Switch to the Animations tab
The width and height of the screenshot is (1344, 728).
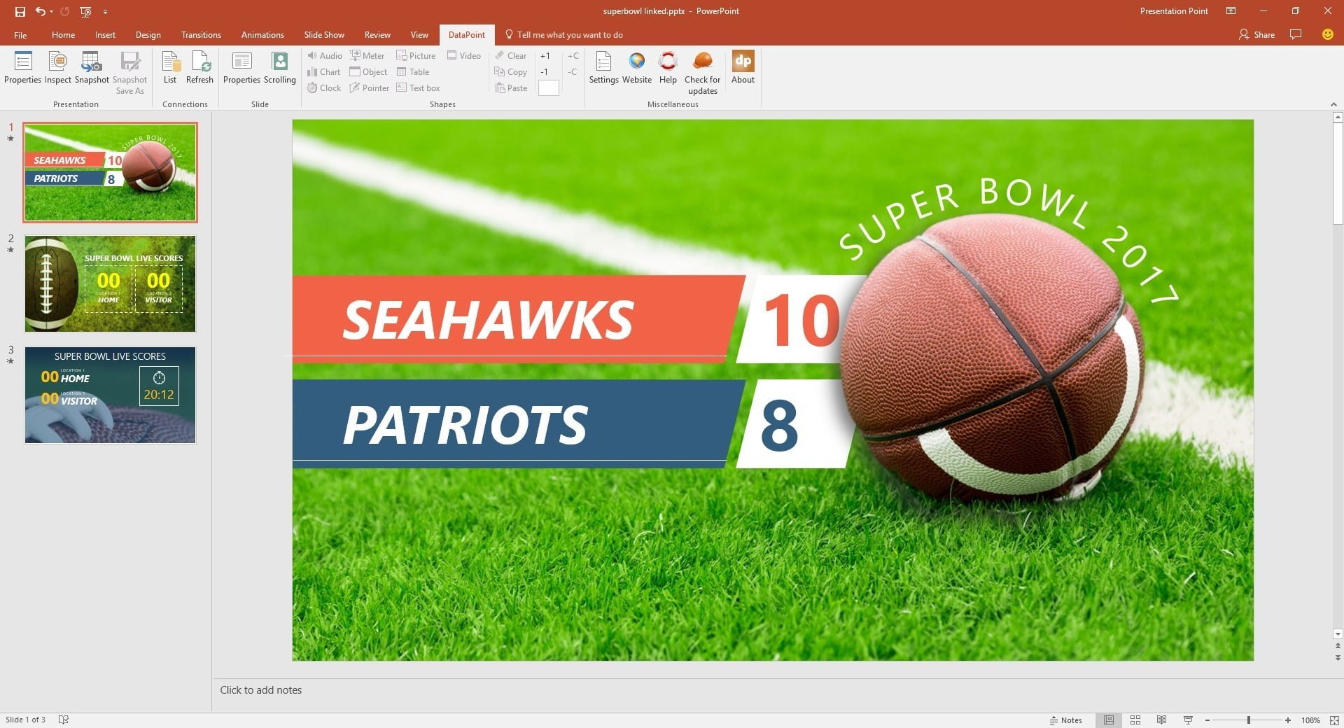pos(262,35)
